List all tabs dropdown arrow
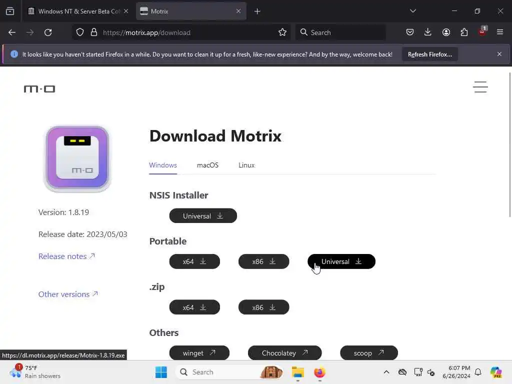Screen dimensions: 512x384 (412, 11)
